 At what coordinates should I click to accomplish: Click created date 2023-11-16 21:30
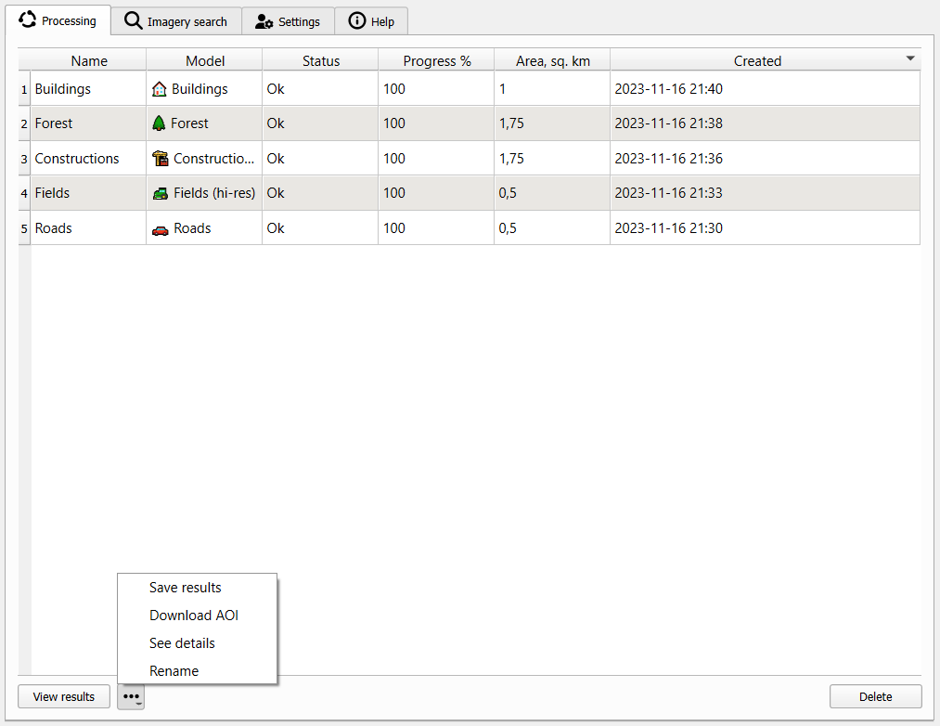[668, 228]
